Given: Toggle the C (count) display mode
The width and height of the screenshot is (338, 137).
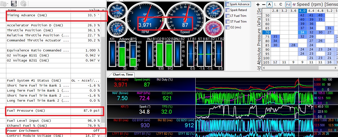Looking at the screenshot, I should [281, 5].
